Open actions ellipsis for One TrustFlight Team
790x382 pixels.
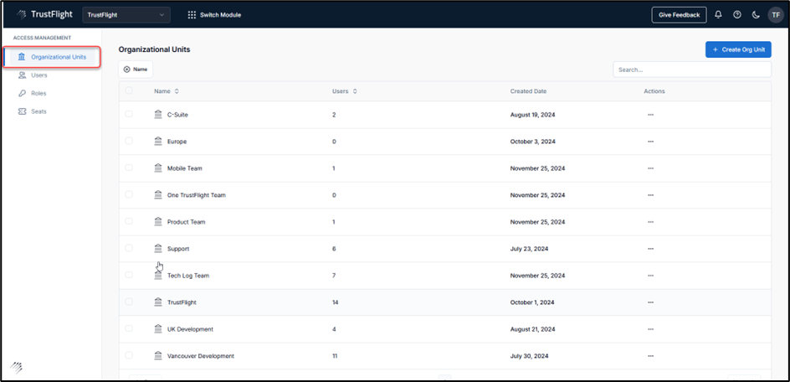(x=650, y=195)
